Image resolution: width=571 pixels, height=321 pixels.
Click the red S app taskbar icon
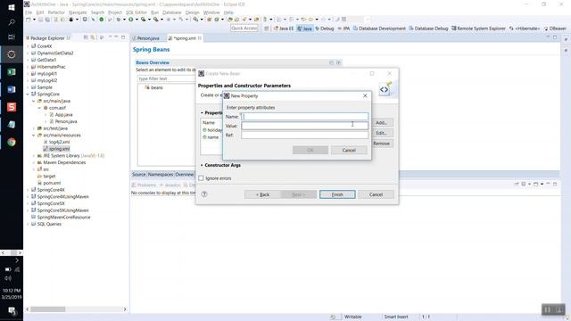[x=12, y=107]
